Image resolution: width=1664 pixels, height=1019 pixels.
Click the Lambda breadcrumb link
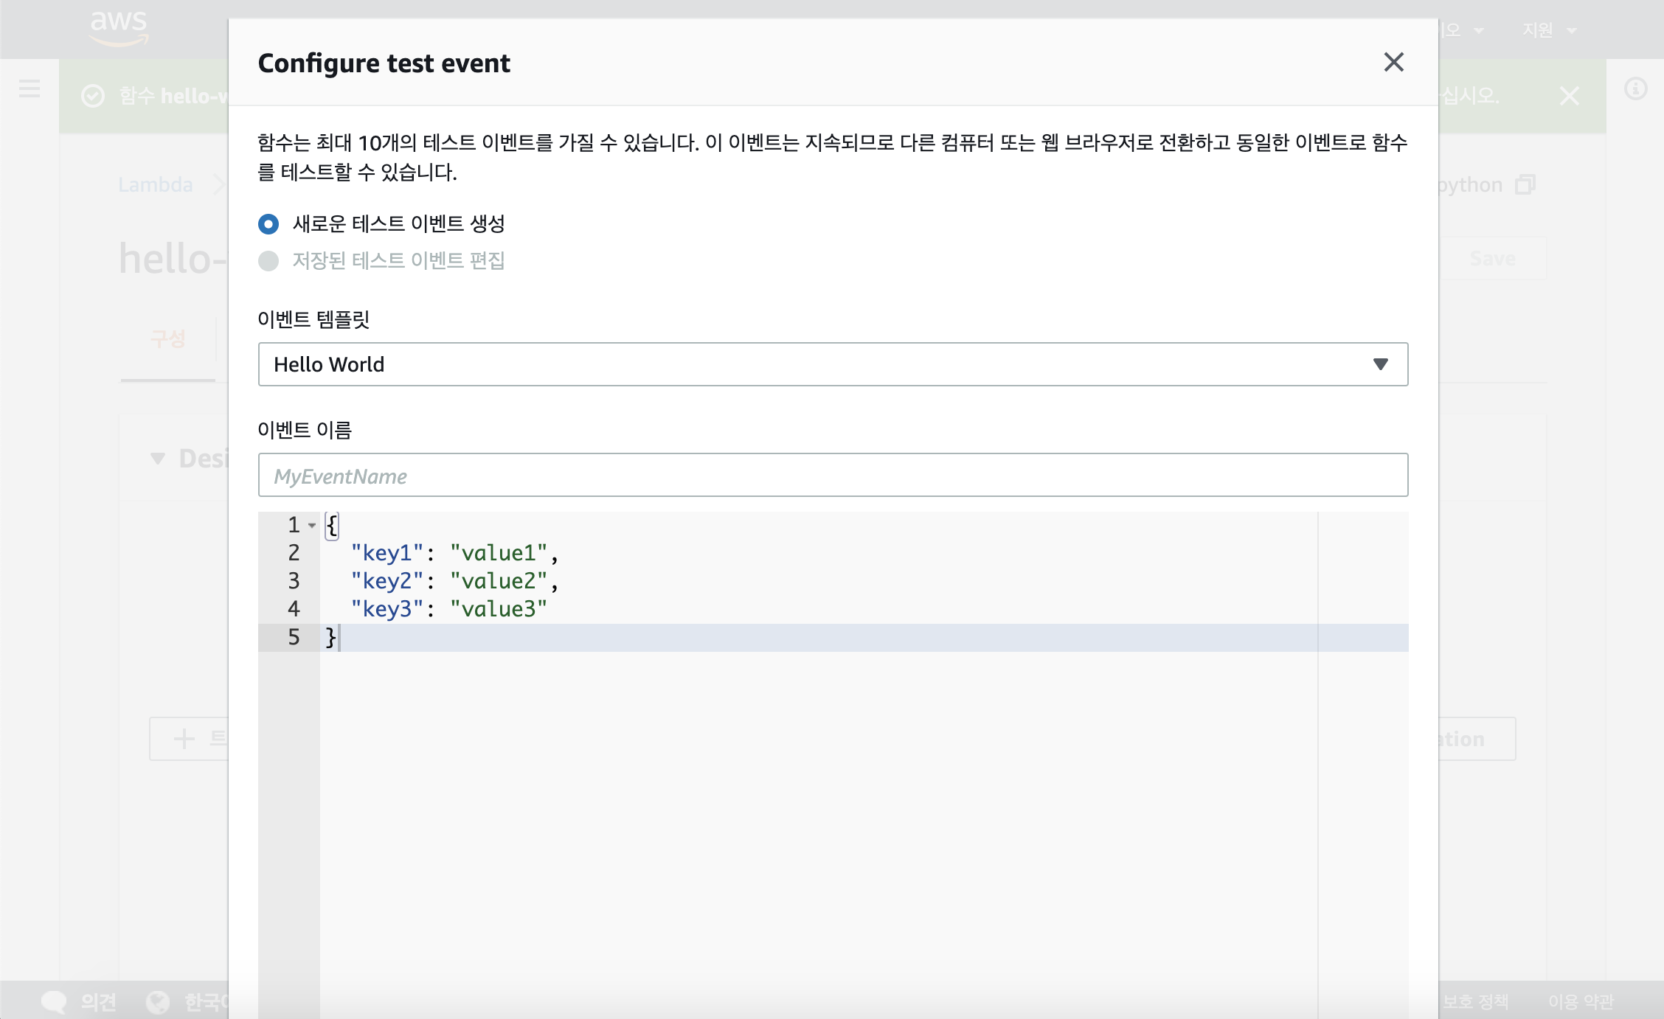tap(156, 184)
